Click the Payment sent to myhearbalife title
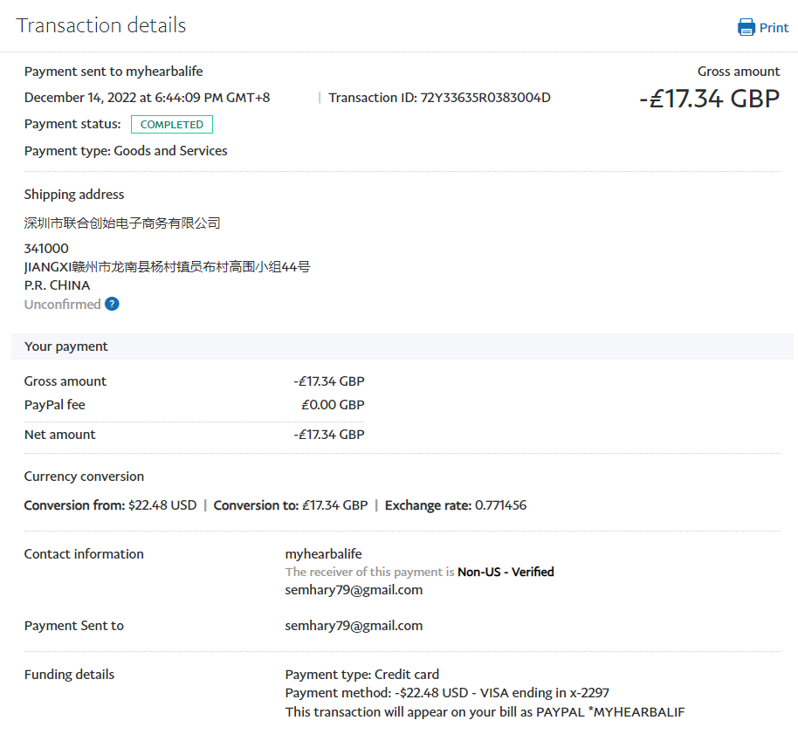 tap(114, 72)
